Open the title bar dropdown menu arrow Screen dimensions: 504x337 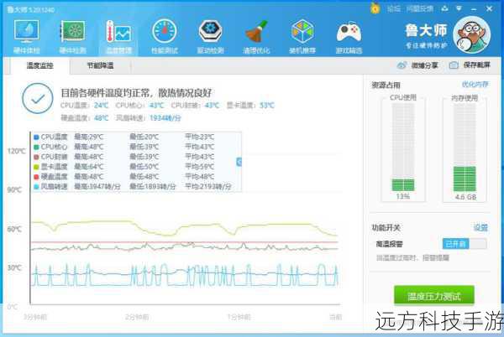[459, 8]
